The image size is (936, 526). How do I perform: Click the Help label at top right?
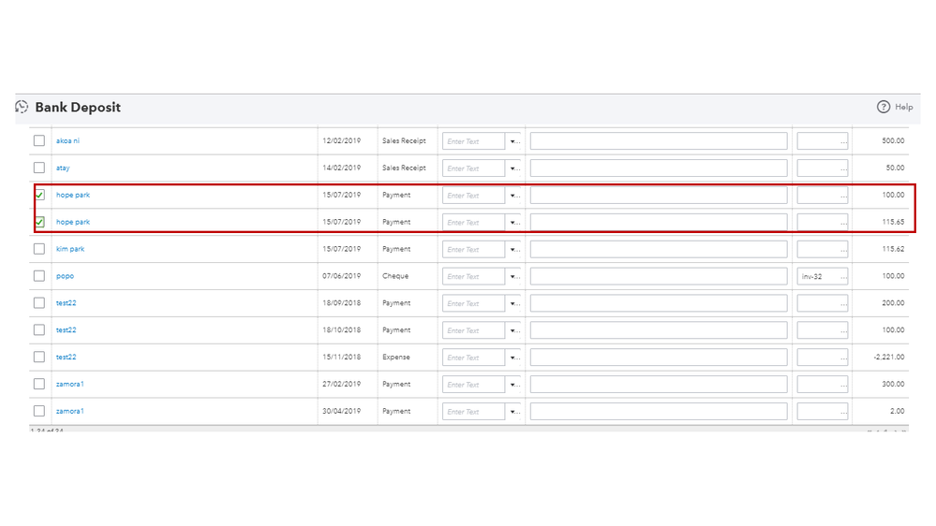[x=903, y=107]
